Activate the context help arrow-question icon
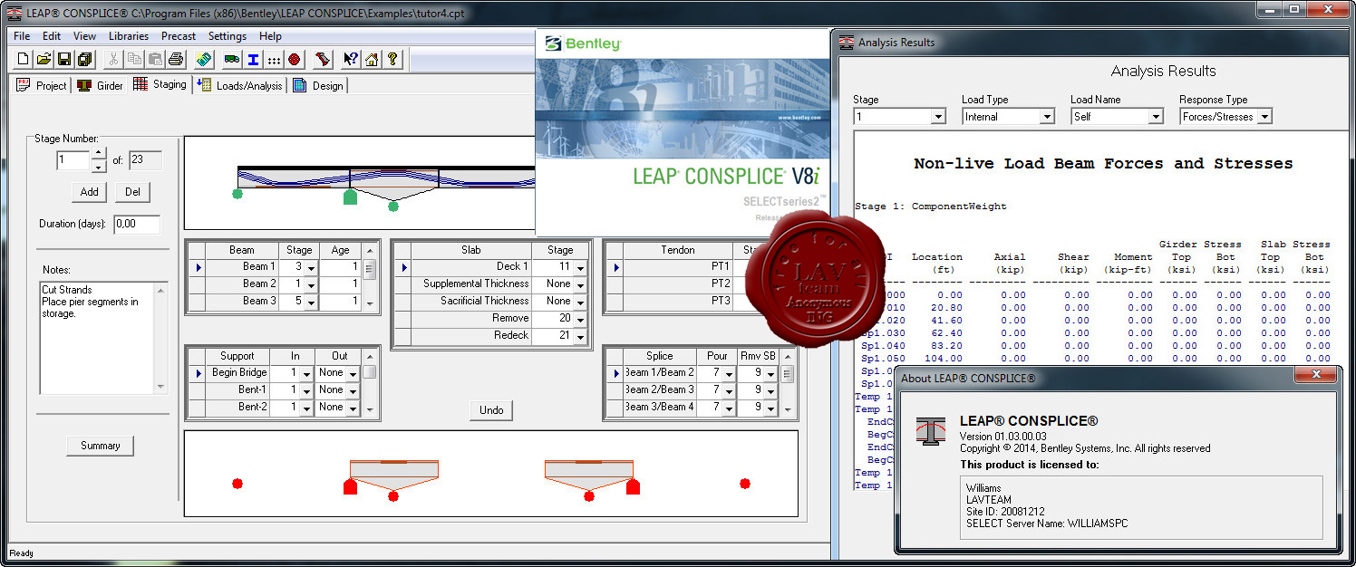 351,60
